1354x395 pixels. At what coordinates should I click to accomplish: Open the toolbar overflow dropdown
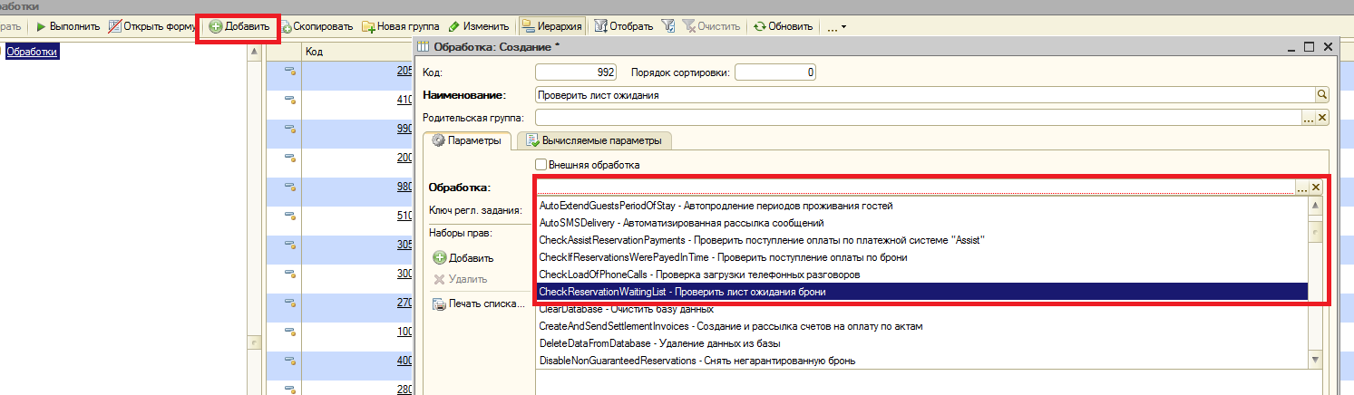[836, 26]
